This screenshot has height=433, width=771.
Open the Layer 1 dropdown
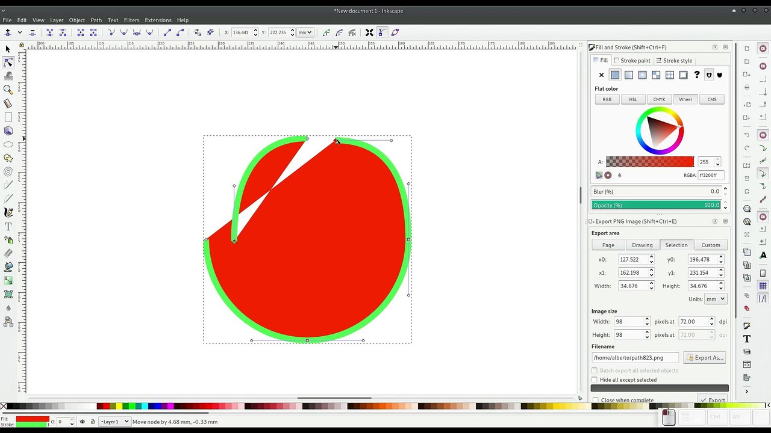(x=114, y=422)
